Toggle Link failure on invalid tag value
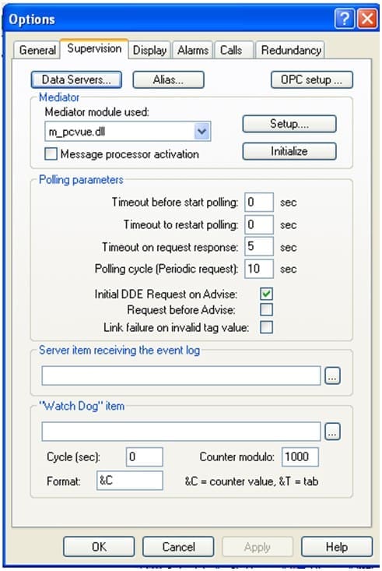This screenshot has width=382, height=571. (x=266, y=327)
